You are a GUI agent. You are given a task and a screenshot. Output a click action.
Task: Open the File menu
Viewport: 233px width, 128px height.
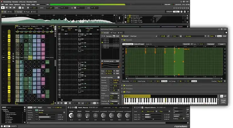pyautogui.click(x=3, y=5)
